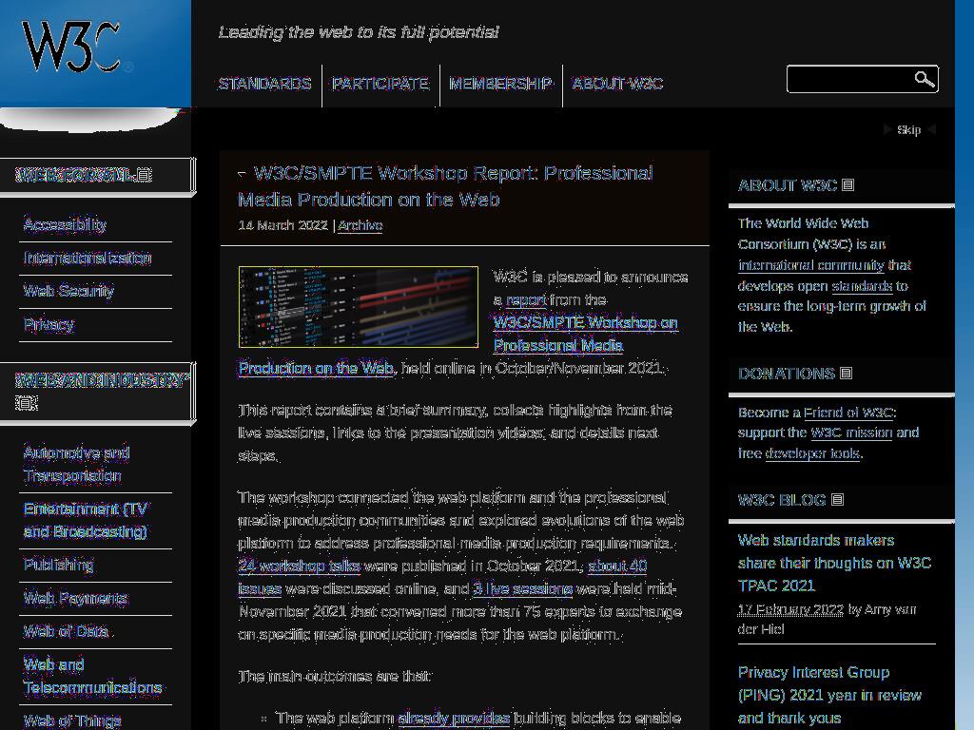
Task: Collapse the Web For All section icon
Action: click(x=144, y=176)
